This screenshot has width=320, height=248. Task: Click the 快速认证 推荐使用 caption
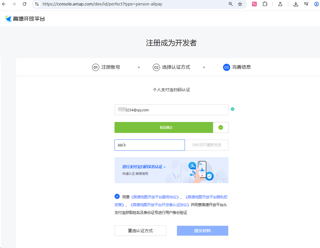pyautogui.click(x=135, y=174)
